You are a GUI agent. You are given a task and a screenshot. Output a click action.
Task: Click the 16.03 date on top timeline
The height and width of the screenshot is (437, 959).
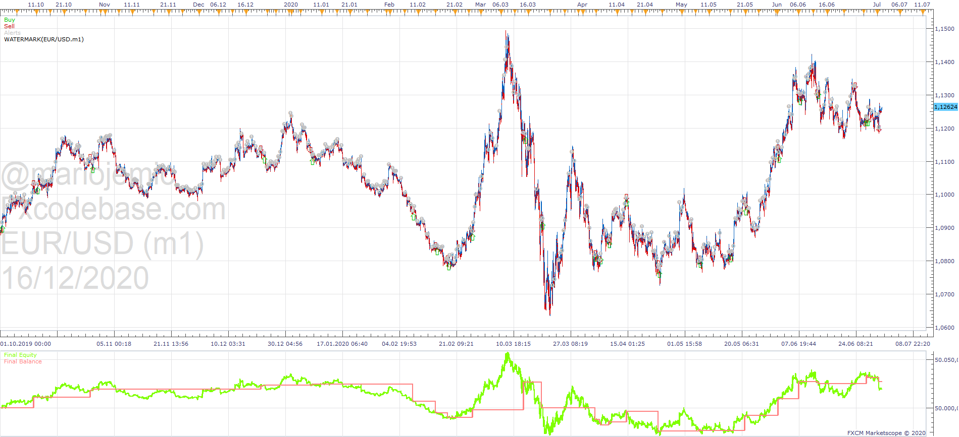point(528,5)
